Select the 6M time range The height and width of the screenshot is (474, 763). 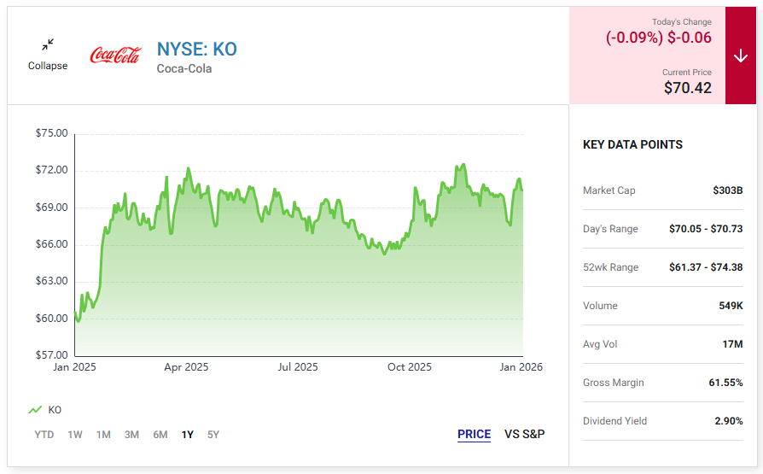point(160,435)
